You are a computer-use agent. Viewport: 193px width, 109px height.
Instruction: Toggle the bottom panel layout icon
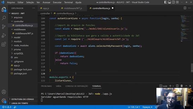point(169,2)
